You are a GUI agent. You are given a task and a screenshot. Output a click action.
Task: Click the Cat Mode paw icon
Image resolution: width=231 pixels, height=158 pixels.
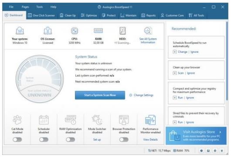(x=17, y=120)
